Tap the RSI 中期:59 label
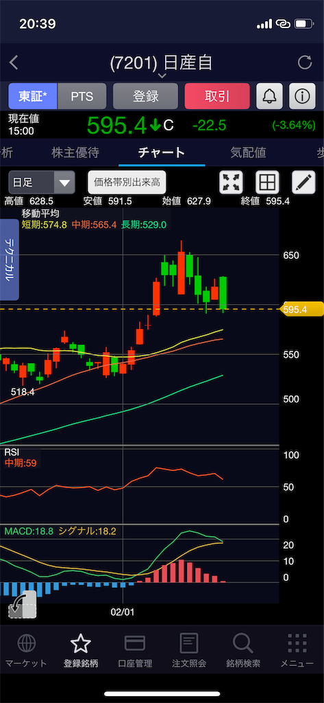Viewport: 324px width, 703px height. click(20, 463)
